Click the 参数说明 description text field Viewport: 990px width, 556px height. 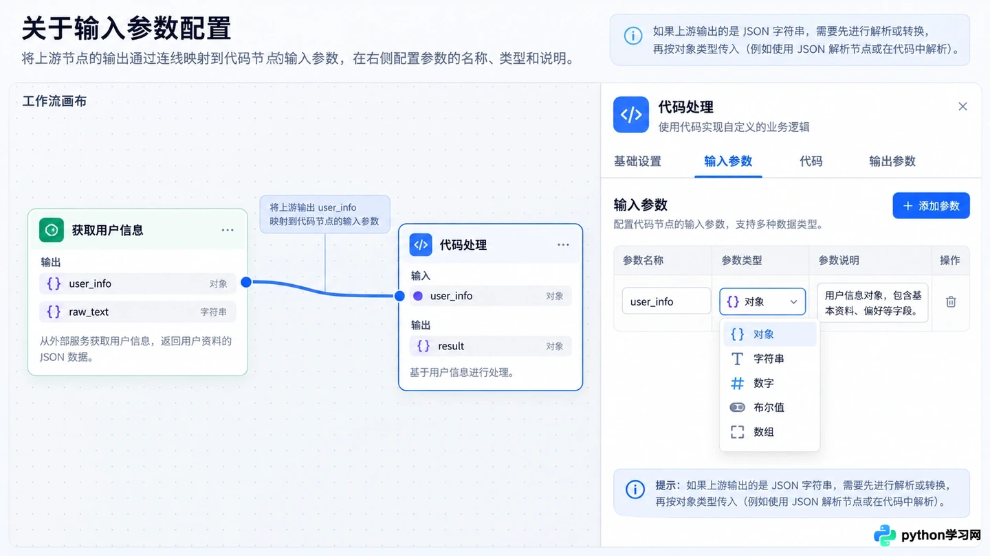(872, 303)
